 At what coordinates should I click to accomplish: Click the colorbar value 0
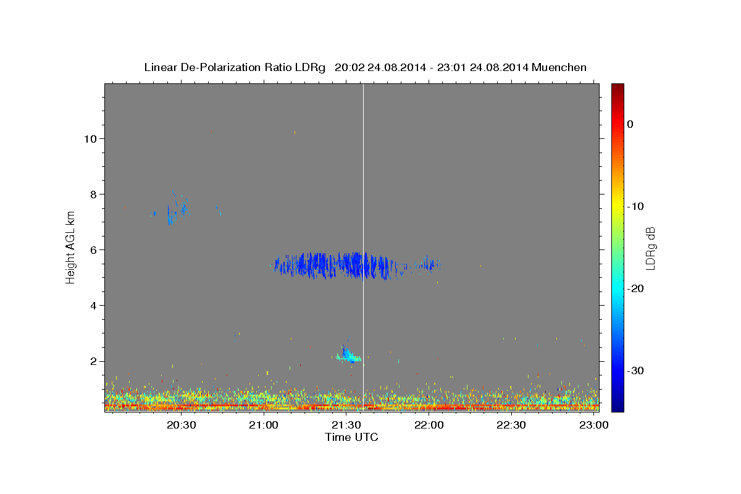pos(630,124)
